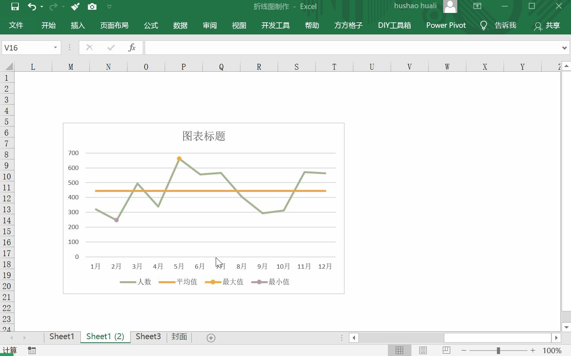The image size is (571, 356).
Task: Open Customize Quick Access Toolbar dropdown
Action: tap(109, 6)
